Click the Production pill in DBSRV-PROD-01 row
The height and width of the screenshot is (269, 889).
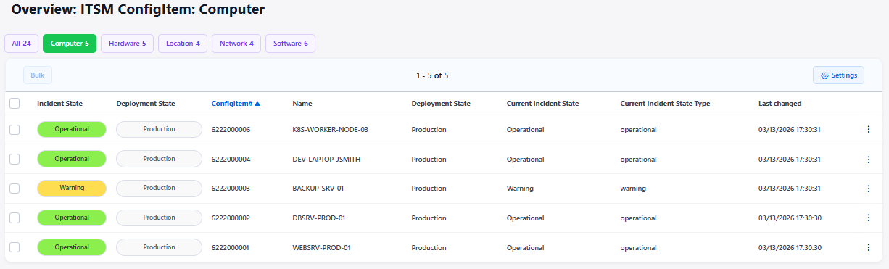(x=159, y=218)
